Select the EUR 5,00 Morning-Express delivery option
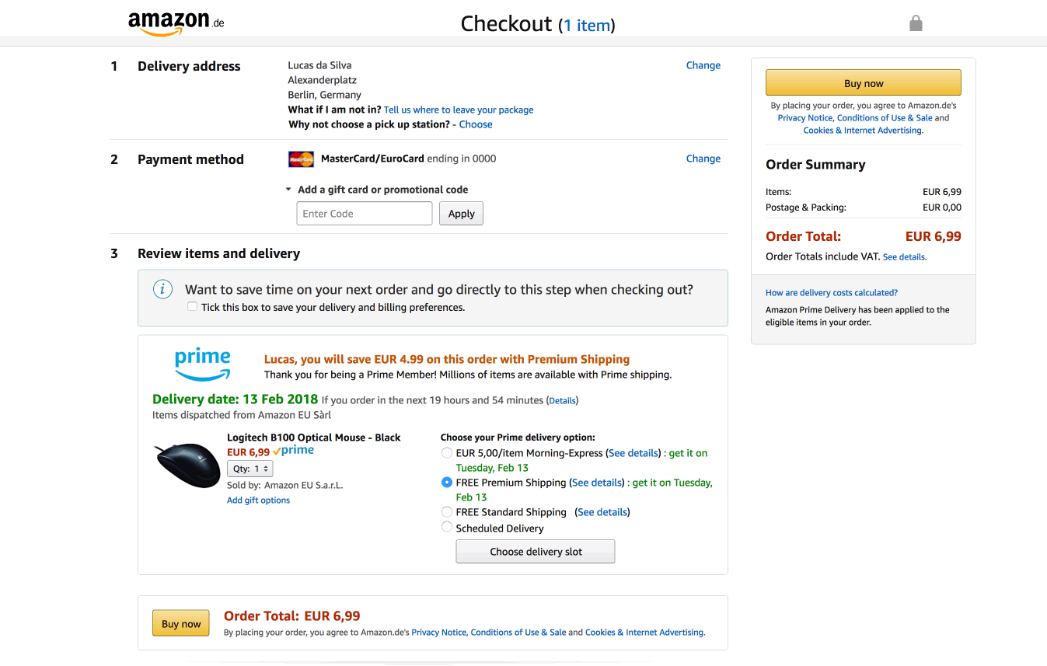 446,452
